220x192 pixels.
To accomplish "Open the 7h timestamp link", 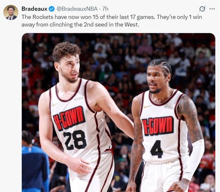I will (x=105, y=9).
